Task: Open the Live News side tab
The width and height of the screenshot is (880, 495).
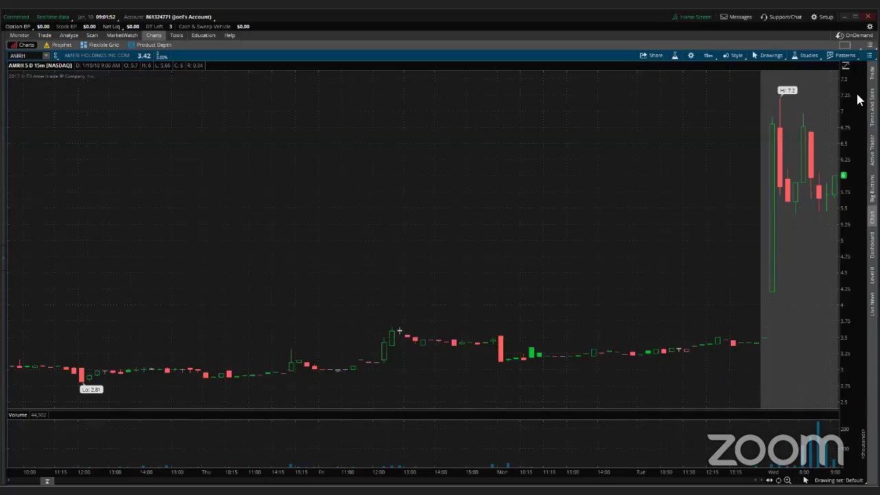Action: pyautogui.click(x=872, y=305)
